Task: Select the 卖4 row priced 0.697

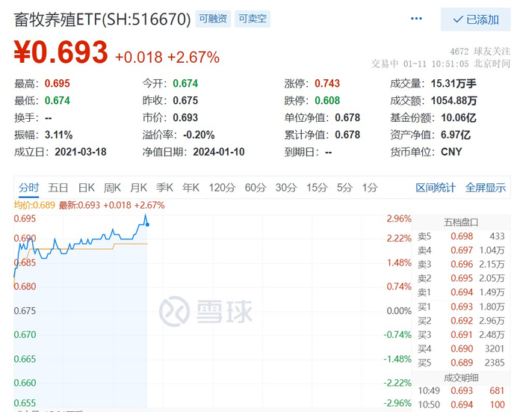Action: tap(461, 250)
